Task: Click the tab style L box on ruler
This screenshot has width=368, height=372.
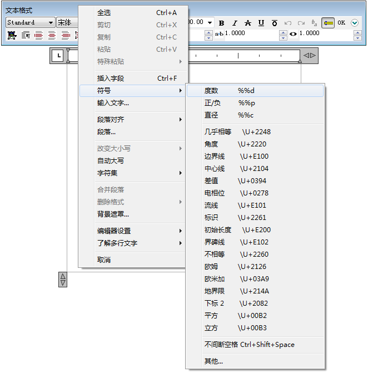Action: point(58,56)
